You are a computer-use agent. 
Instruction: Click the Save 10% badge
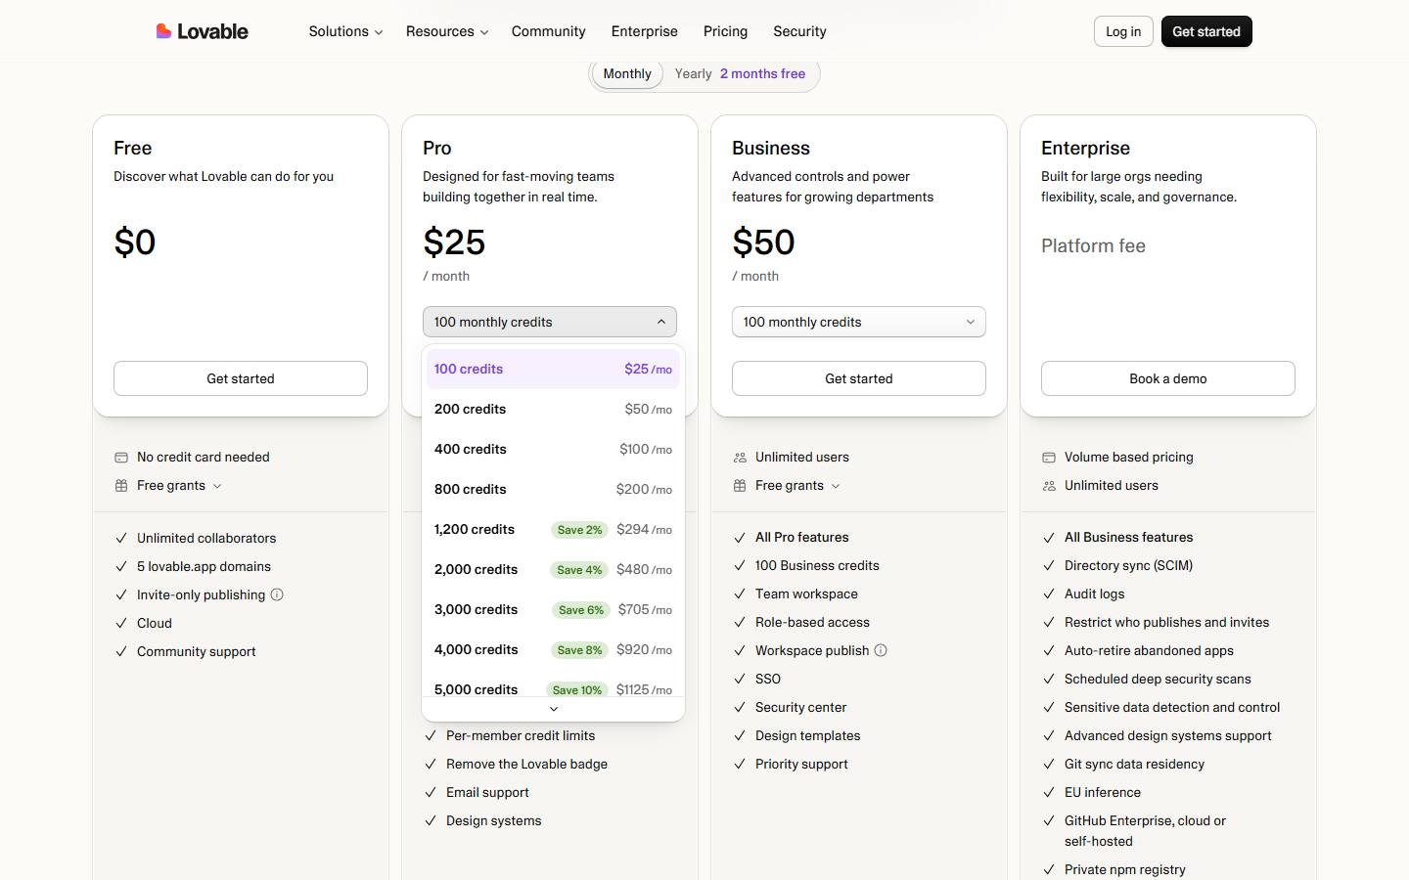click(577, 689)
